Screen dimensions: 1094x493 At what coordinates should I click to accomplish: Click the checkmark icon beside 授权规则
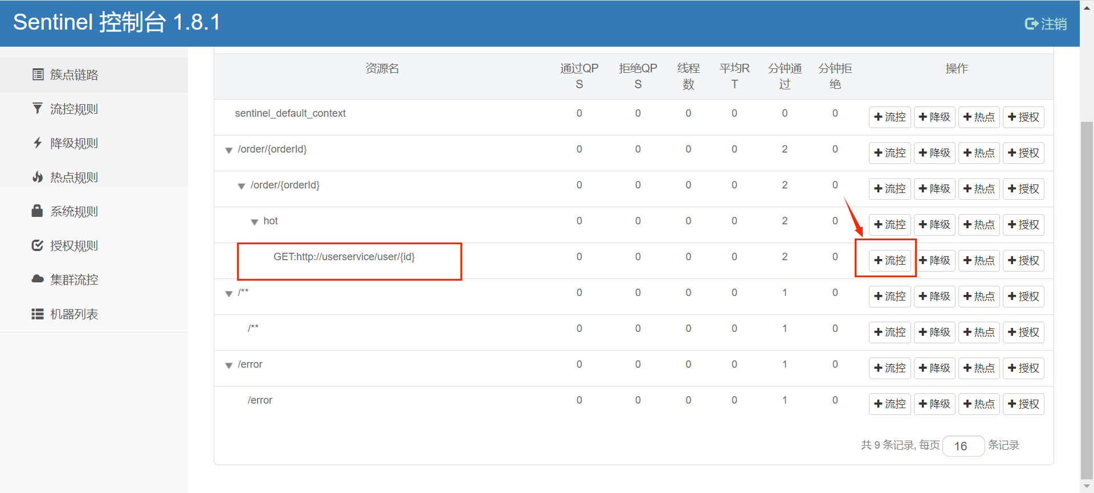[x=38, y=245]
